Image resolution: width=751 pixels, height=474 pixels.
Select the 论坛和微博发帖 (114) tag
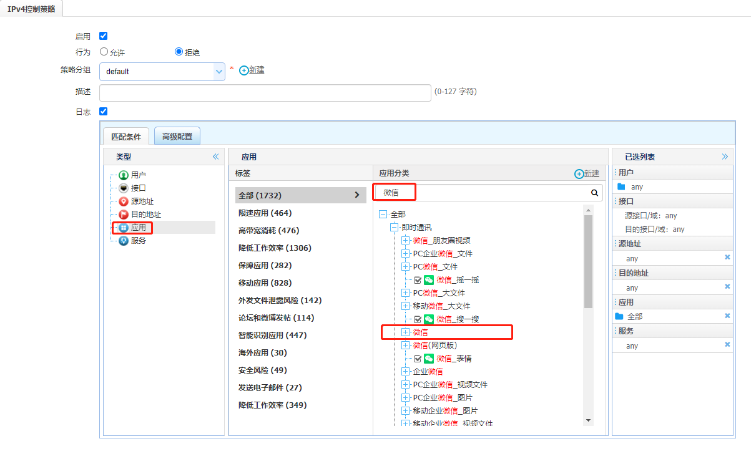tap(276, 317)
